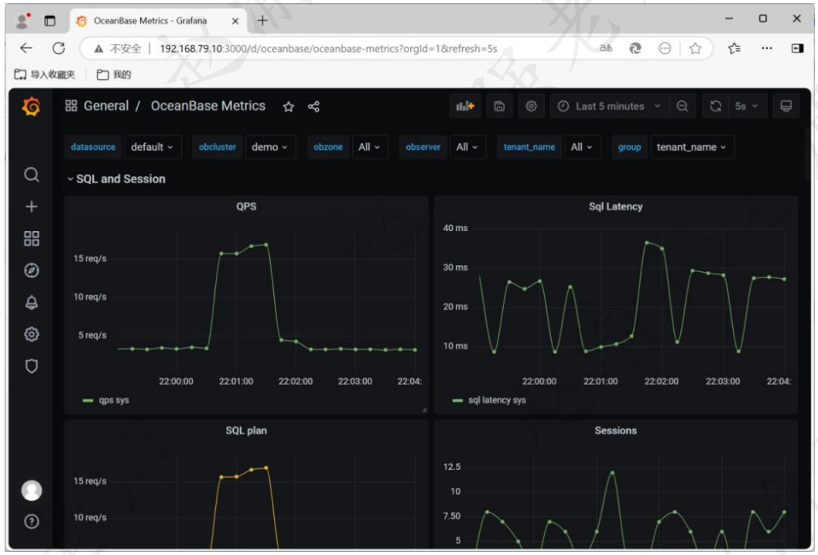Viewport: 818px width, 555px height.
Task: Click the Grafana logo home icon
Action: [31, 107]
